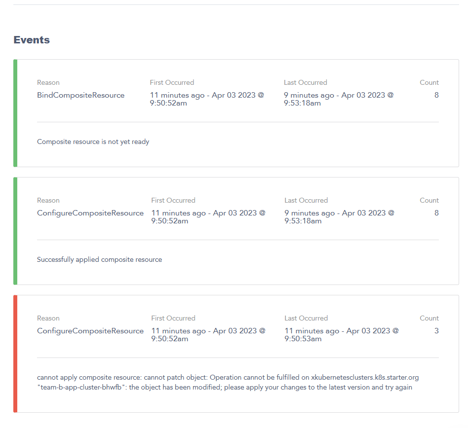
Task: Click the 'Composite resource is not yet ready' message
Action: click(93, 142)
